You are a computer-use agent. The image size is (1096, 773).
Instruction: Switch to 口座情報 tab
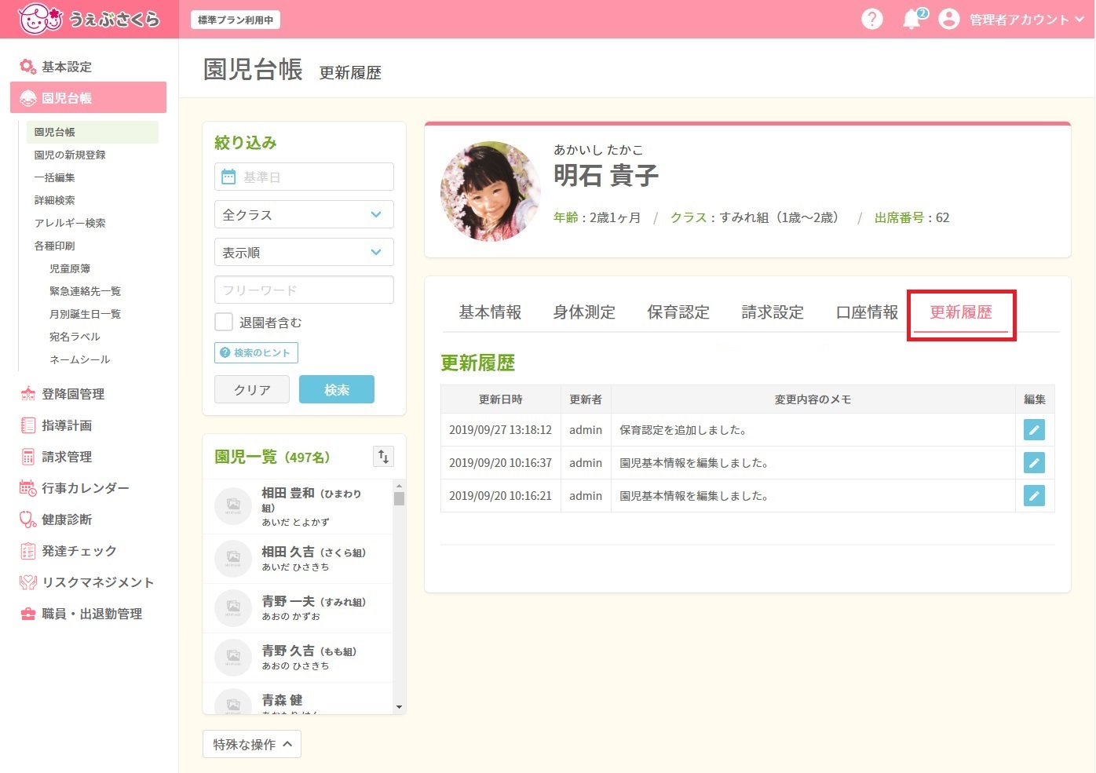click(x=867, y=312)
